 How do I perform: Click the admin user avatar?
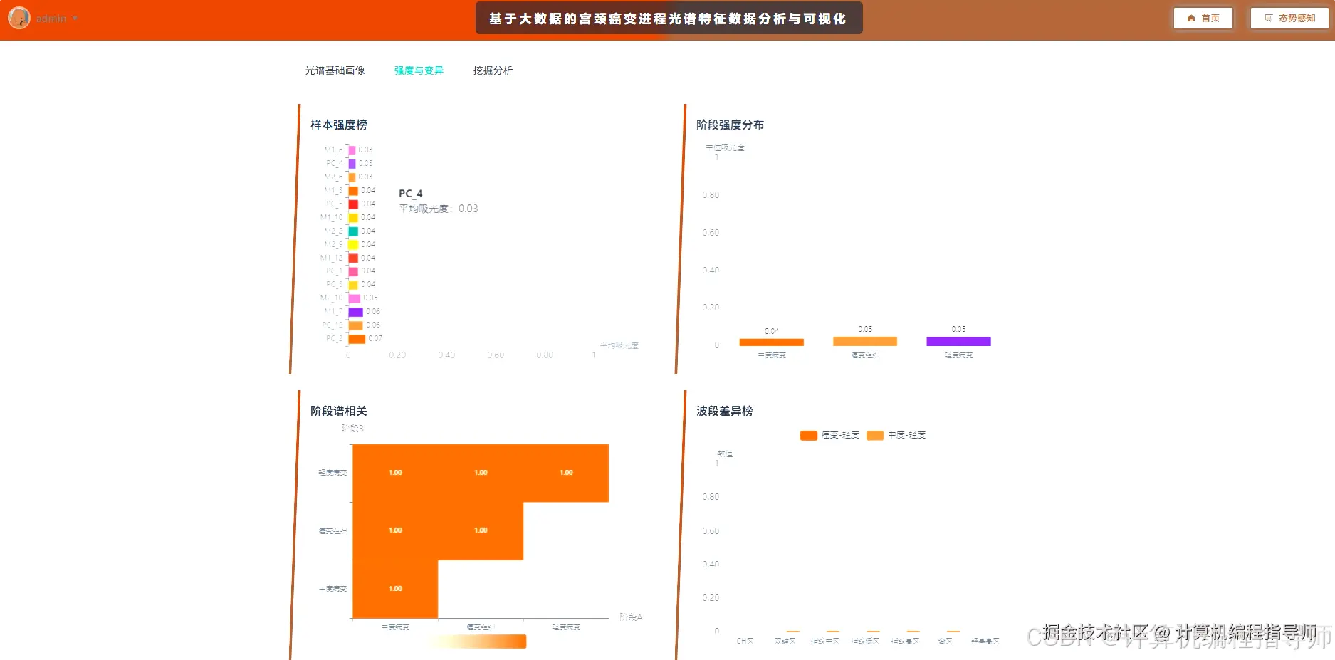coord(19,18)
